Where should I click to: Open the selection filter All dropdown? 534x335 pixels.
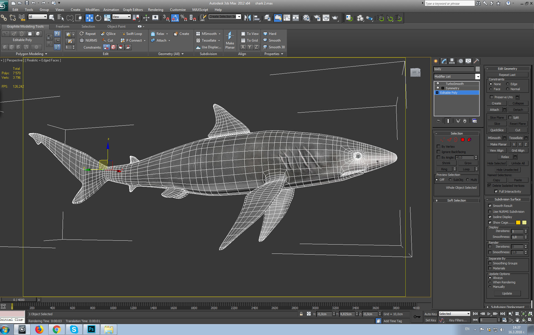pyautogui.click(x=38, y=17)
